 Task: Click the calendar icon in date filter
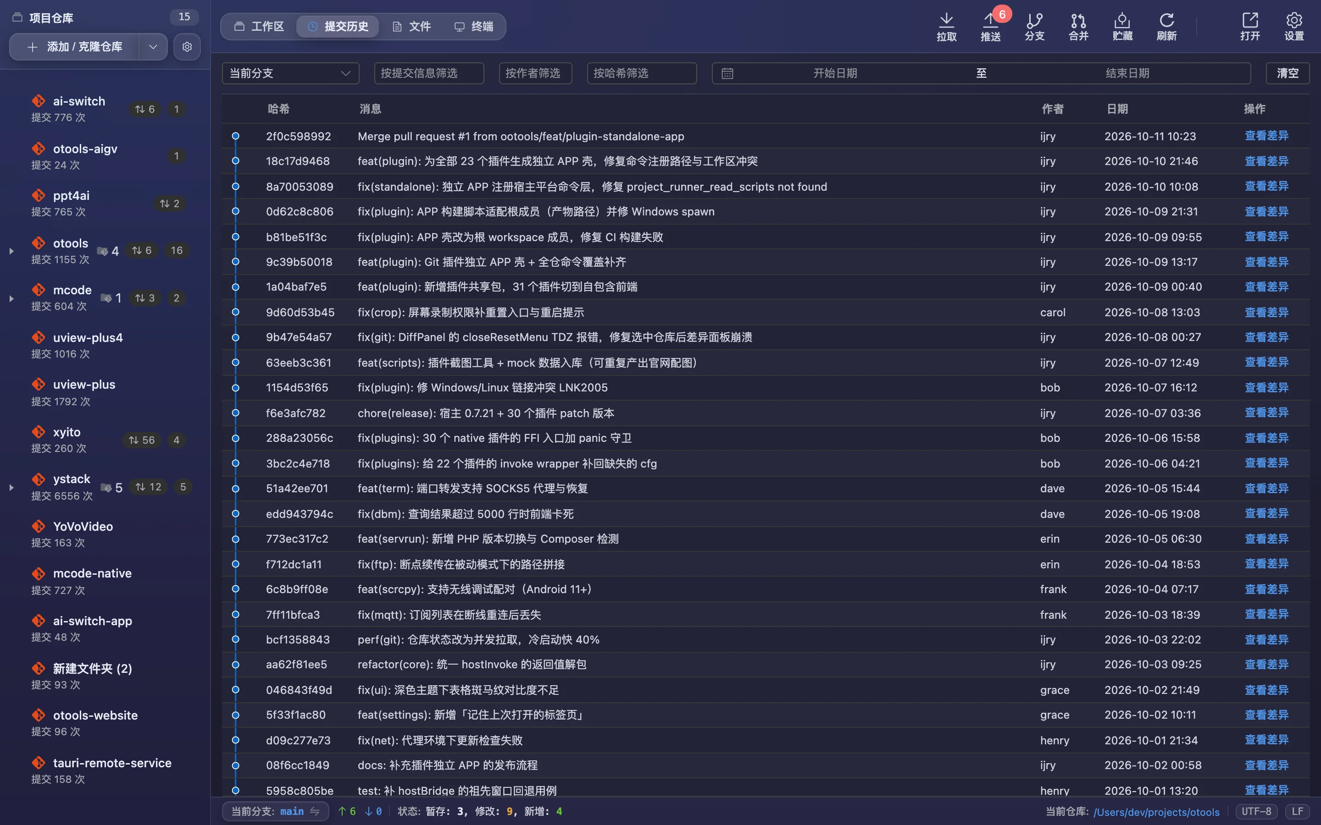click(x=727, y=73)
